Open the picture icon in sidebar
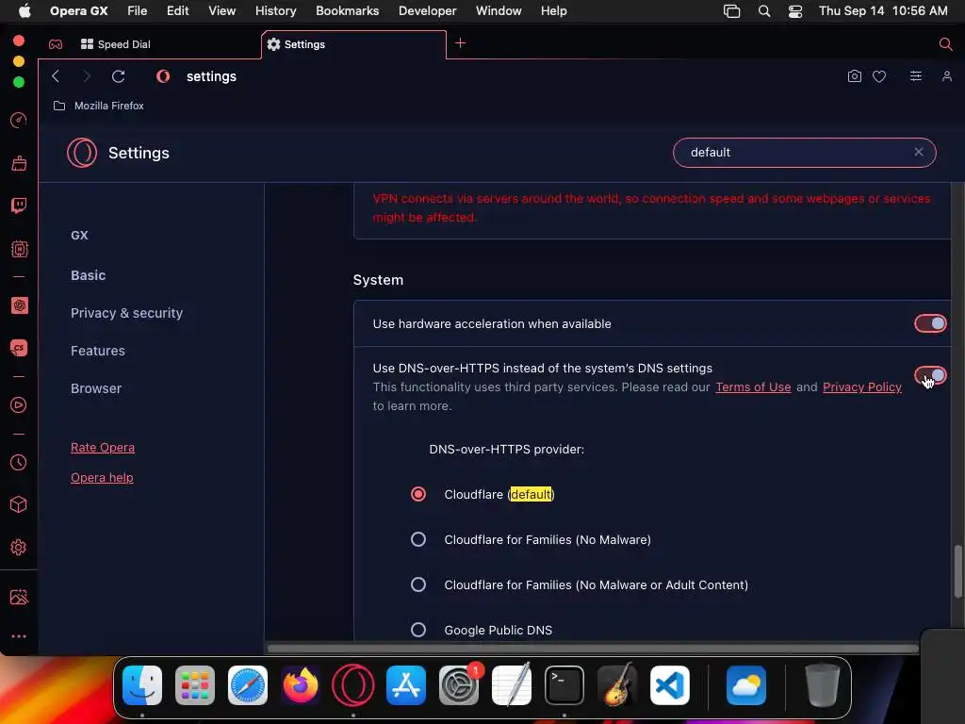Image resolution: width=965 pixels, height=724 pixels. point(19,597)
